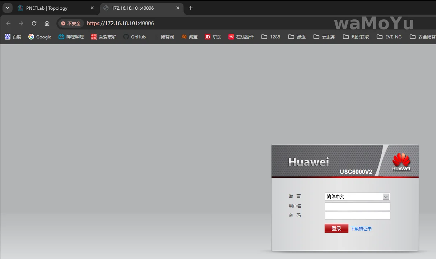Expand the tab search dropdown arrow

7,8
